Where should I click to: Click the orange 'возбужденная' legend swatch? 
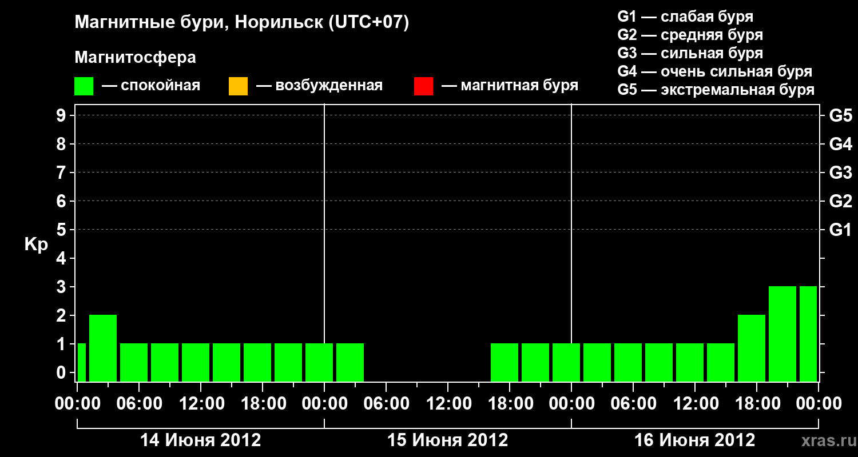pos(238,86)
